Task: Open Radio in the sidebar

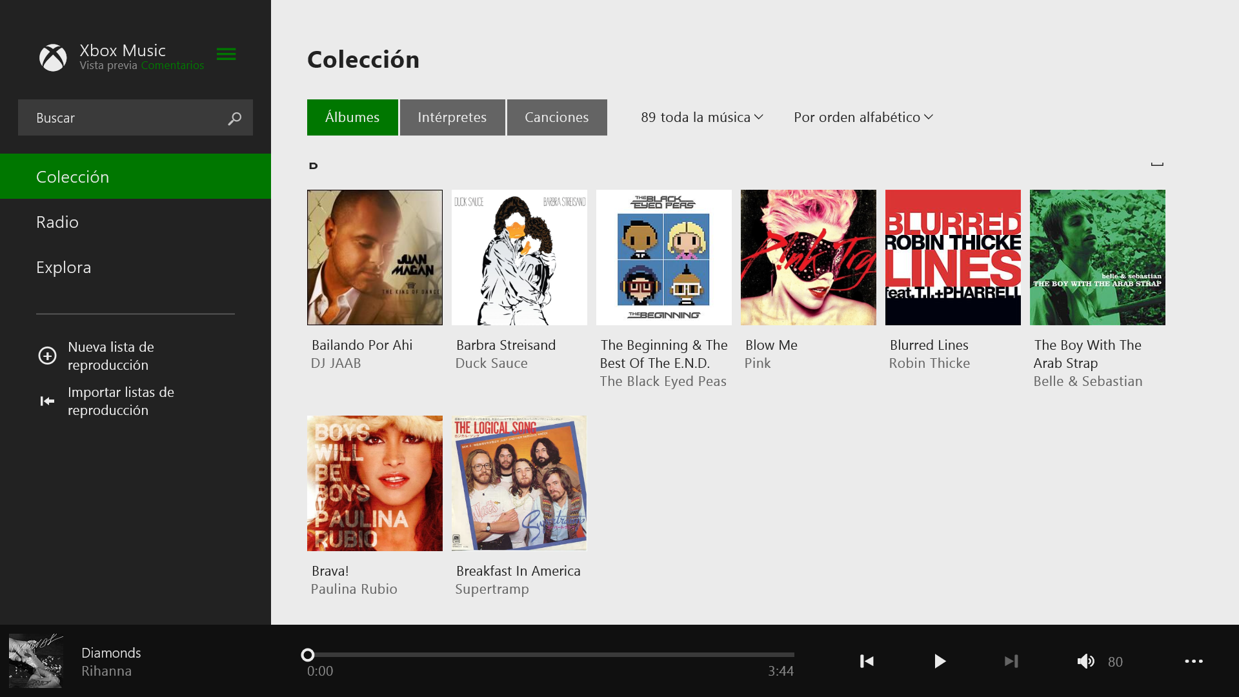Action: pos(57,222)
